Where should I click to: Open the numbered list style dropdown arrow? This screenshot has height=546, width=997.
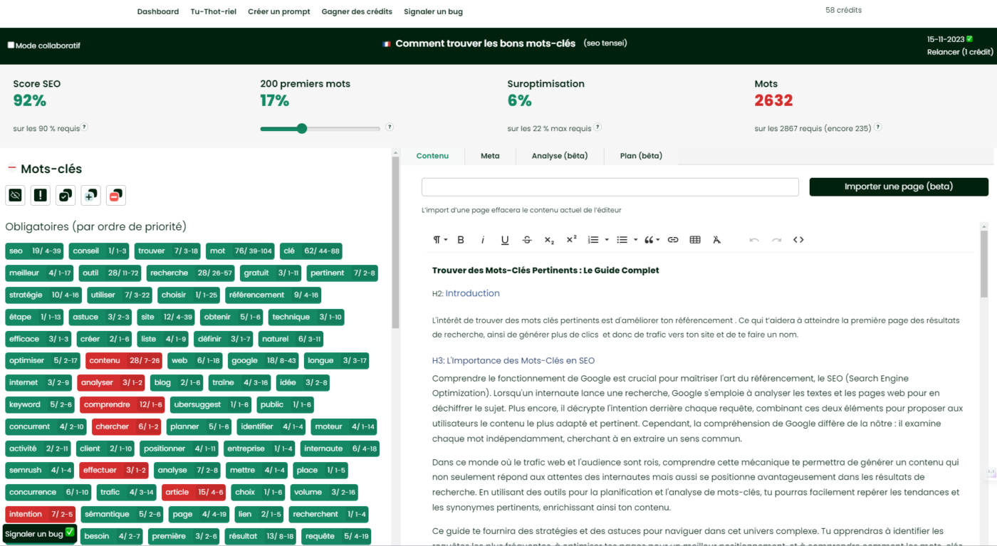point(607,240)
